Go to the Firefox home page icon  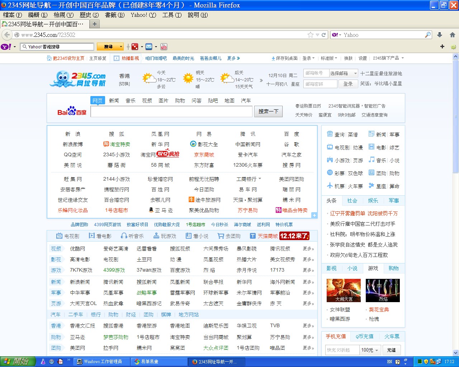pos(452,35)
